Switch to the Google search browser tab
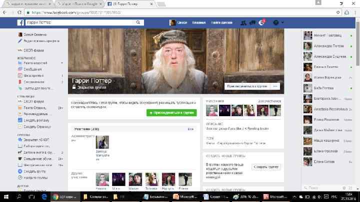This screenshot has width=360, height=202. [79, 4]
